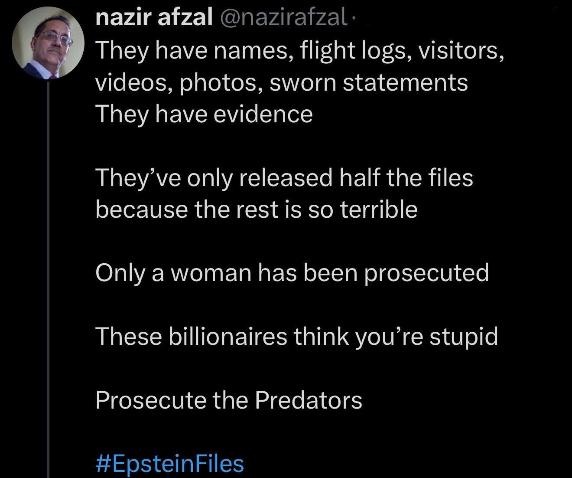The image size is (572, 478).
Task: Click the thread connector line below the avatar
Action: click(x=49, y=278)
